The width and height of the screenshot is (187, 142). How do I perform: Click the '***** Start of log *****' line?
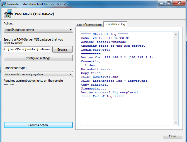coord(104,34)
